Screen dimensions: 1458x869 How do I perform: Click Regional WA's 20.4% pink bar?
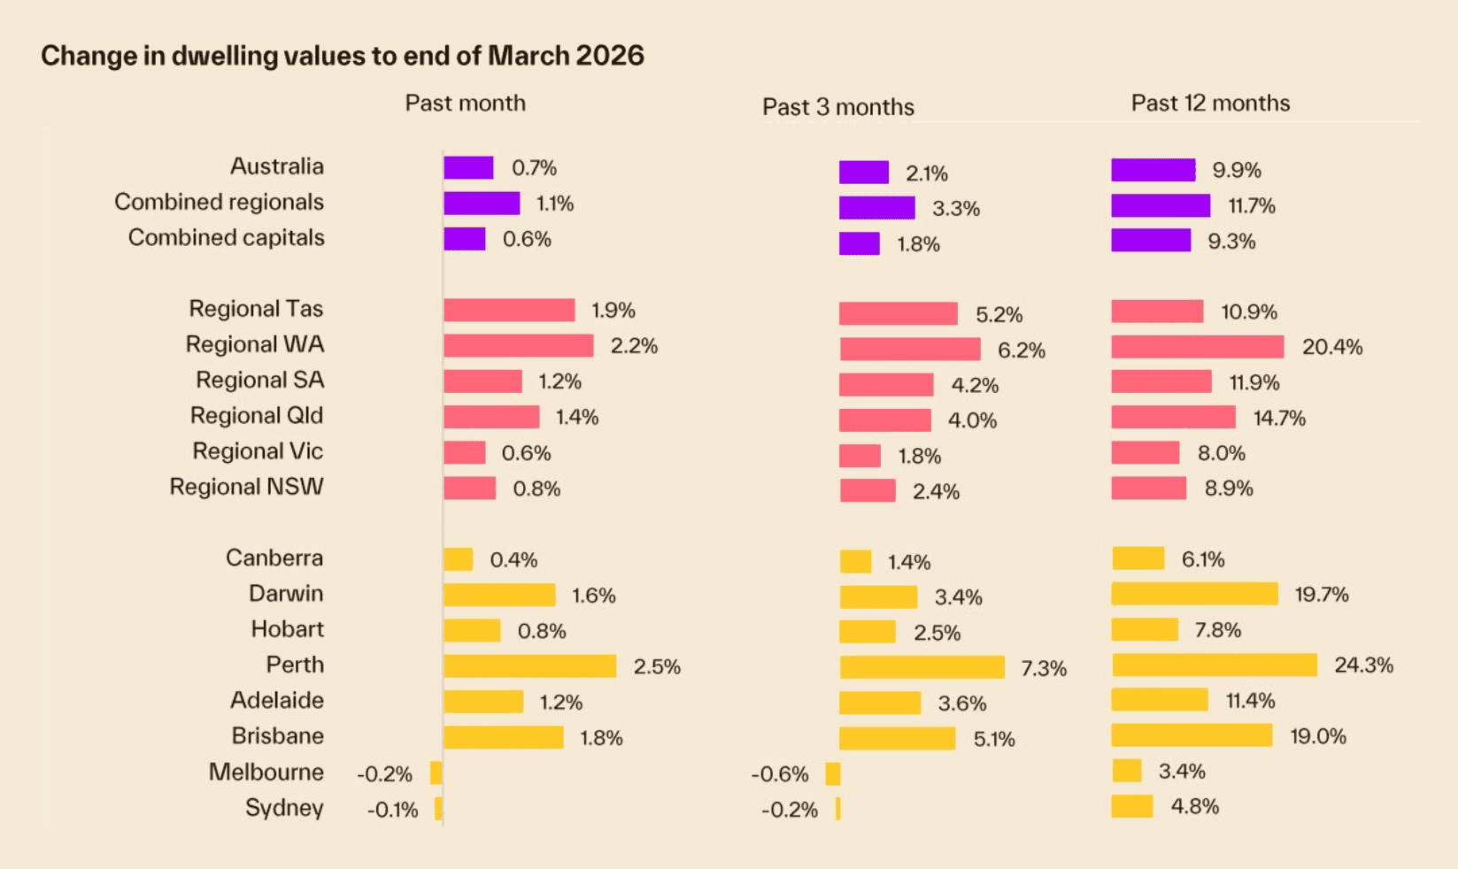(1197, 347)
